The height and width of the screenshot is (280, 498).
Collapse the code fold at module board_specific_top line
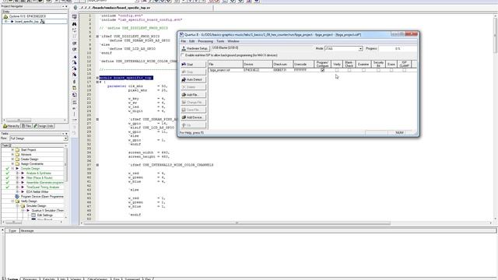tap(97, 78)
